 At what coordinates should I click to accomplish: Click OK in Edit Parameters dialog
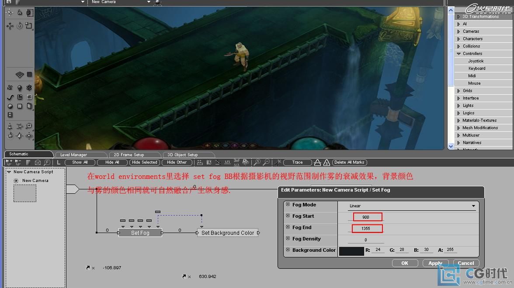click(x=405, y=263)
